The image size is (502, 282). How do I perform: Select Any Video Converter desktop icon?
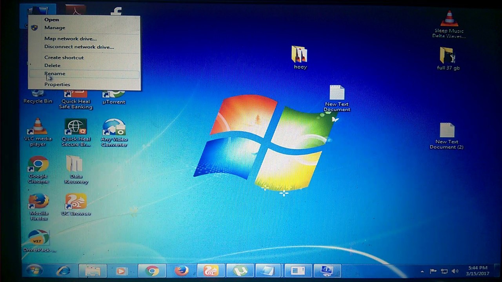pyautogui.click(x=114, y=133)
